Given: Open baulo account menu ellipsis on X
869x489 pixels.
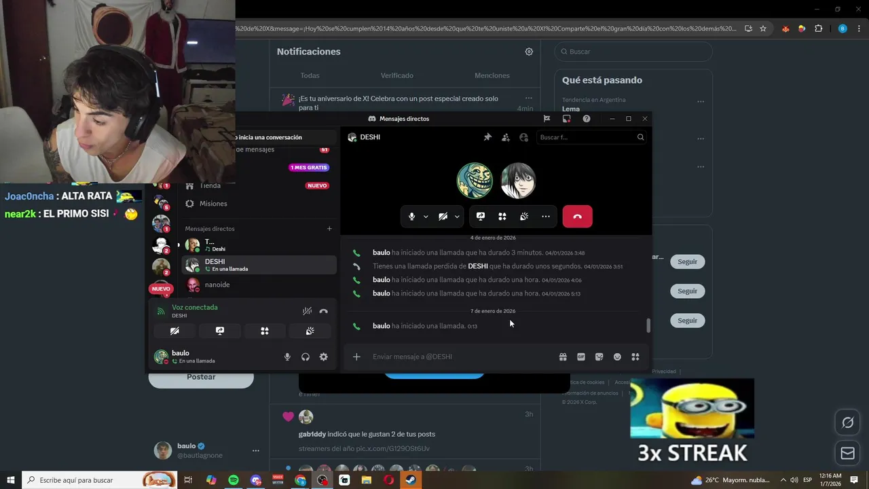Looking at the screenshot, I should [x=256, y=450].
